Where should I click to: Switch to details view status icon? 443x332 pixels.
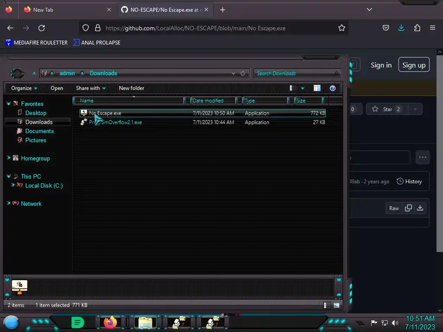(327, 305)
